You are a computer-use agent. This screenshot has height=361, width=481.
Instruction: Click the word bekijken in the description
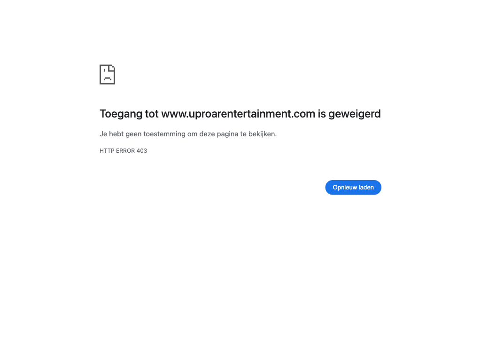click(262, 134)
